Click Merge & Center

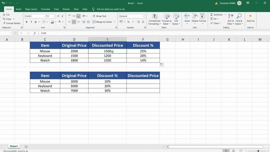(x=102, y=22)
